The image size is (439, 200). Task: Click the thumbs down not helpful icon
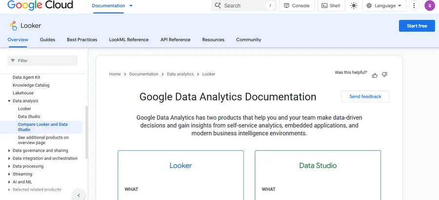pos(384,74)
